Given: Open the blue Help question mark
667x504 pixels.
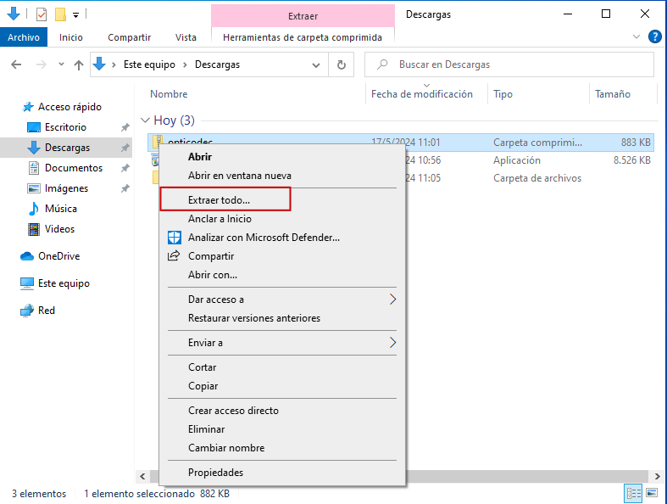Looking at the screenshot, I should (654, 36).
